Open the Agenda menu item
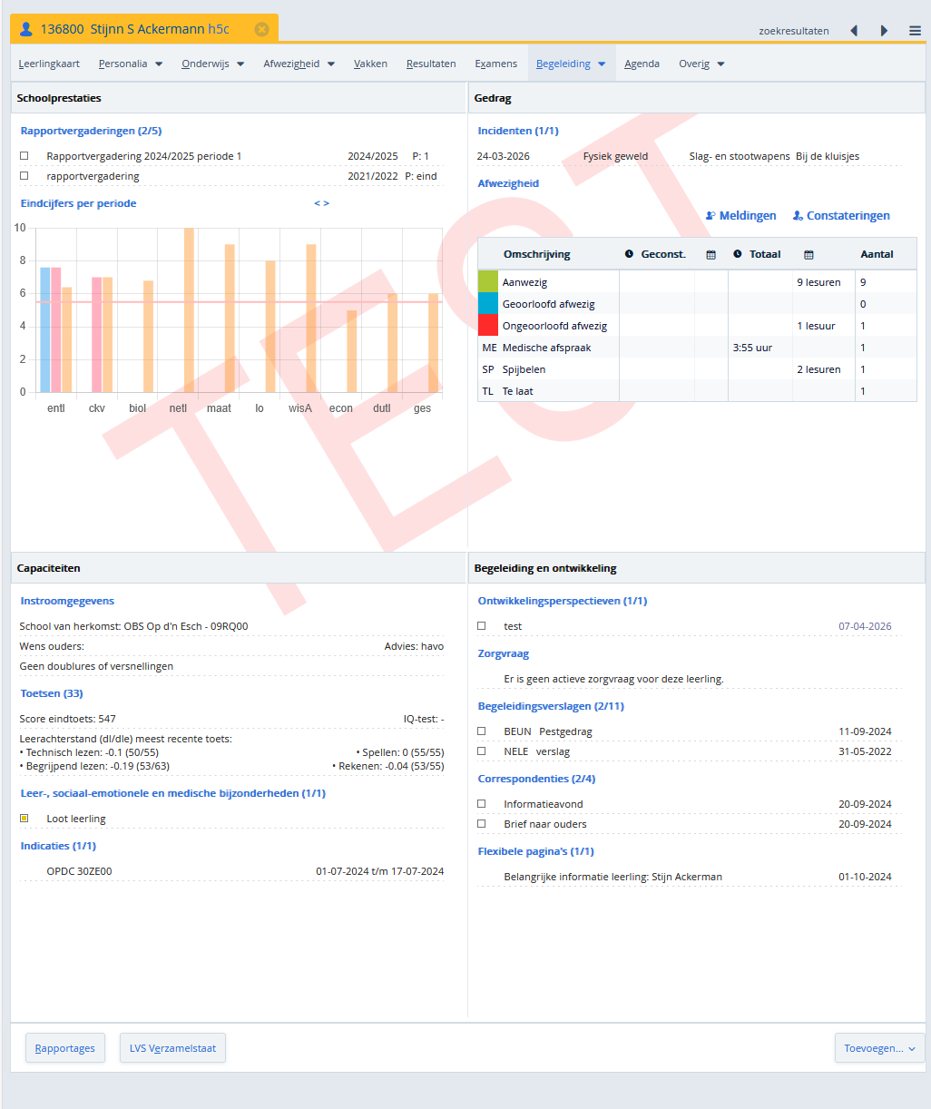 coord(642,64)
